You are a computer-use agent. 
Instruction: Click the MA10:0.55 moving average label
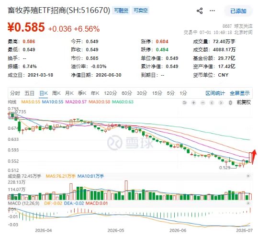(53, 102)
